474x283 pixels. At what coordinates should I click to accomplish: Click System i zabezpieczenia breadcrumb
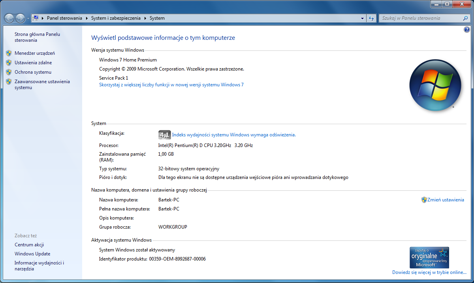(116, 18)
